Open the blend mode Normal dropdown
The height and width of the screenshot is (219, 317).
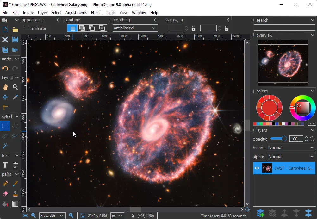click(x=291, y=148)
